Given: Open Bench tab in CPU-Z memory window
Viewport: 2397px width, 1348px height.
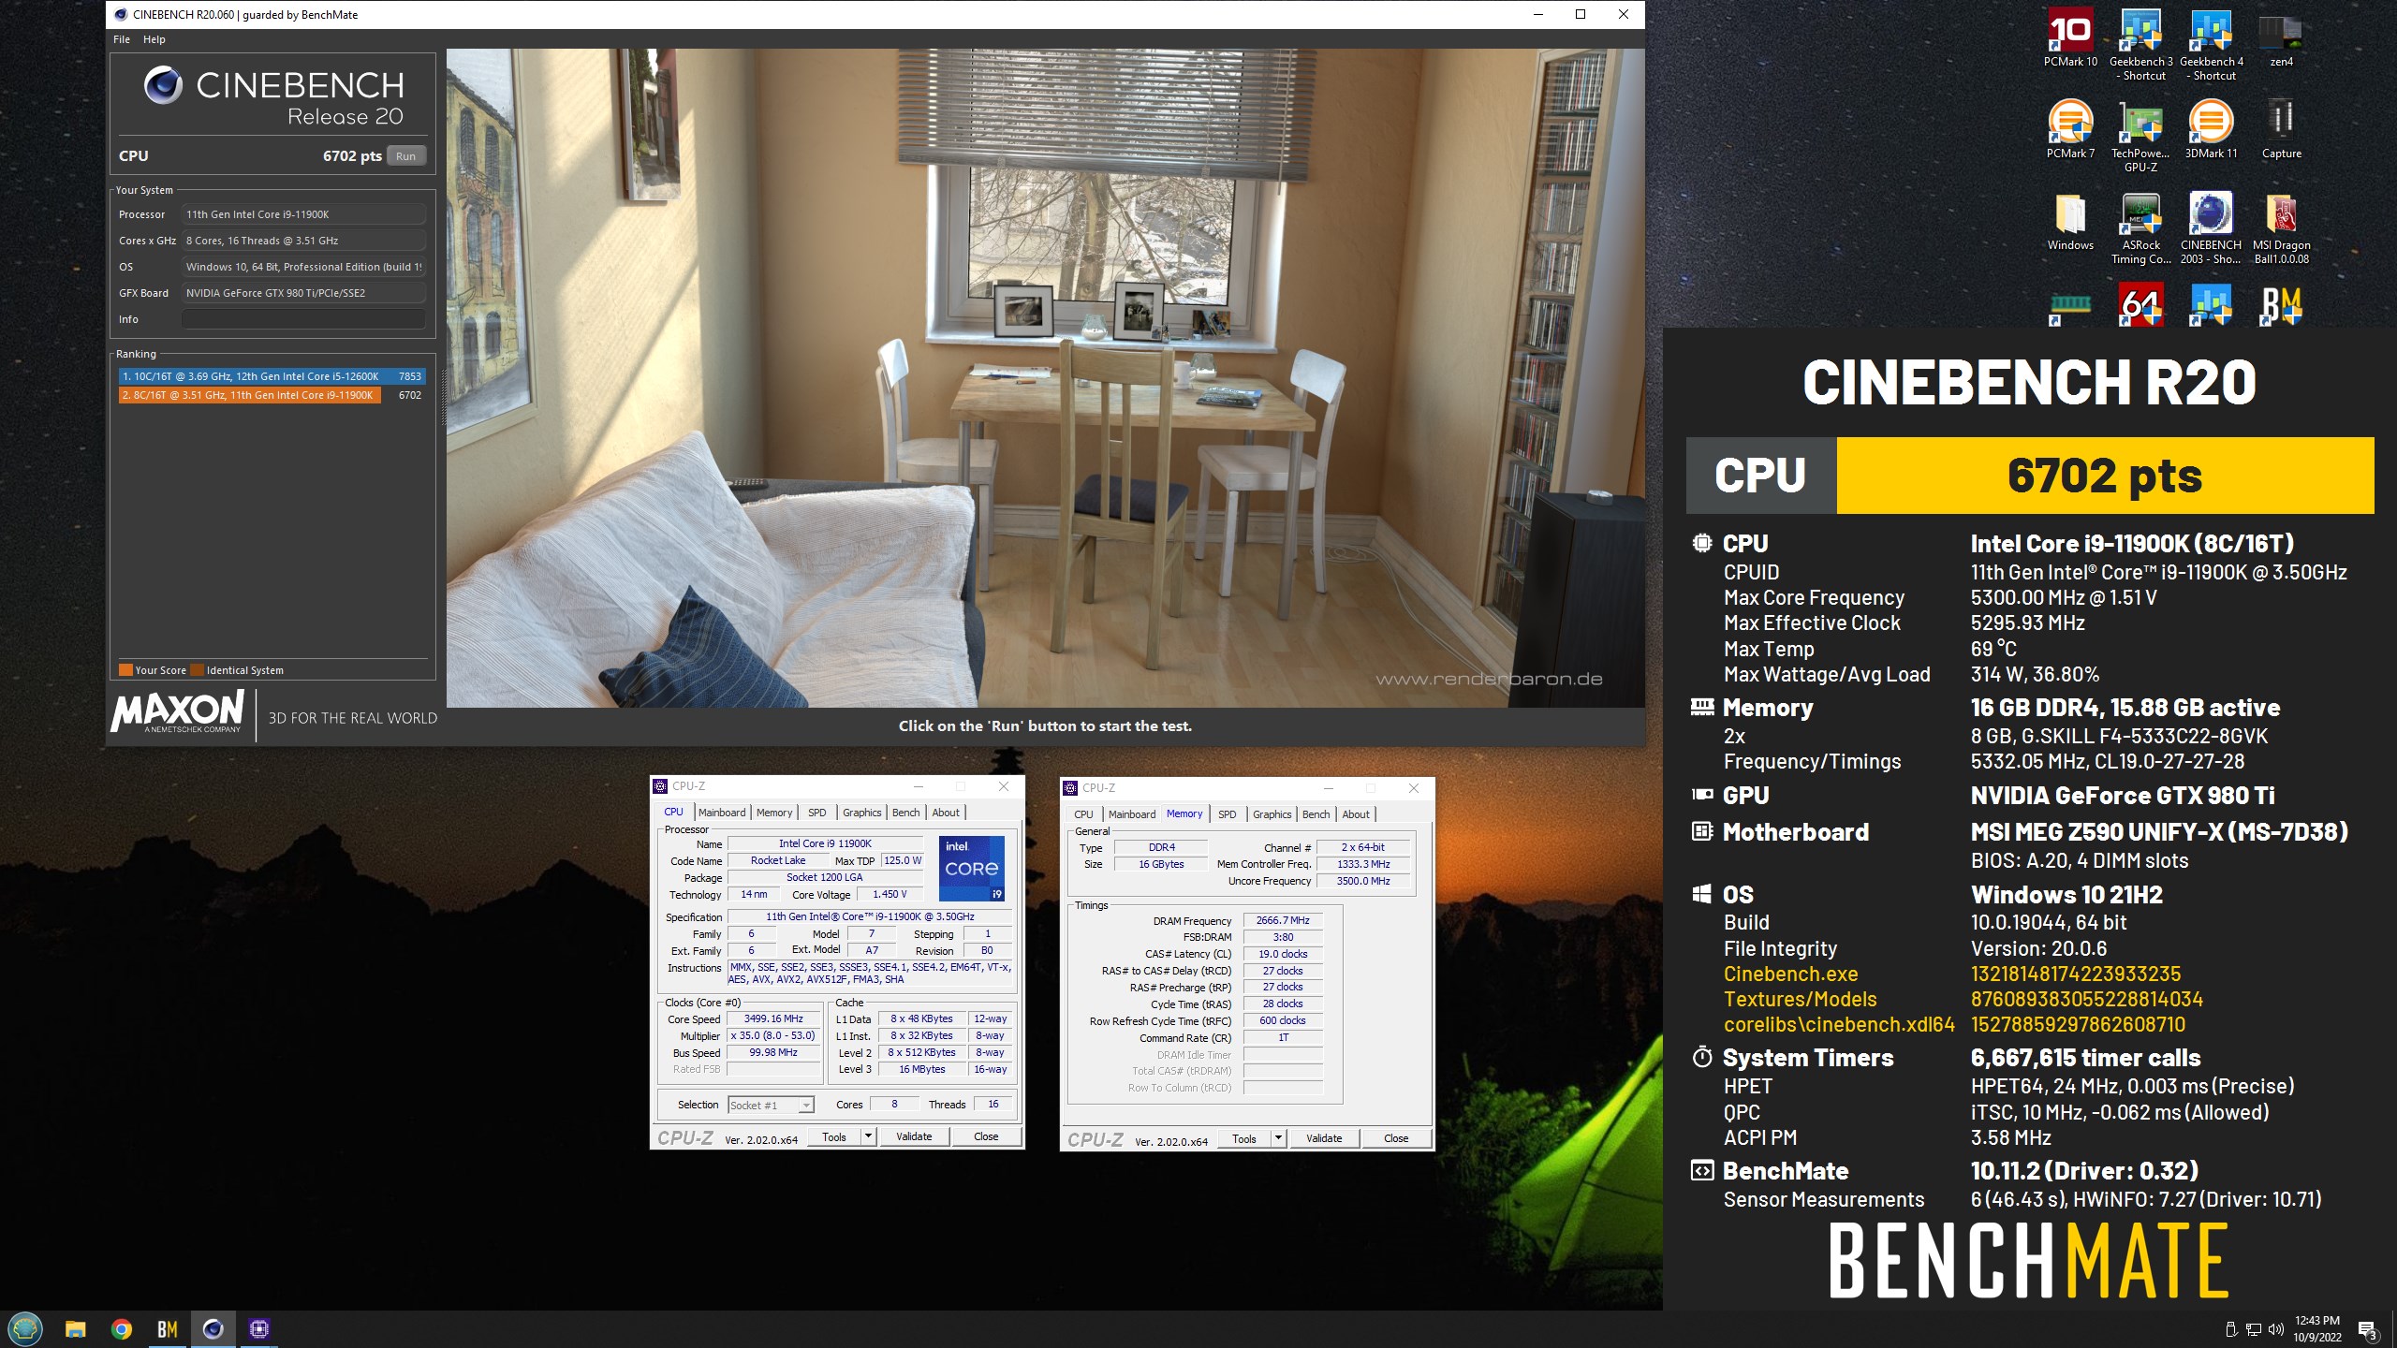Looking at the screenshot, I should pyautogui.click(x=1316, y=814).
